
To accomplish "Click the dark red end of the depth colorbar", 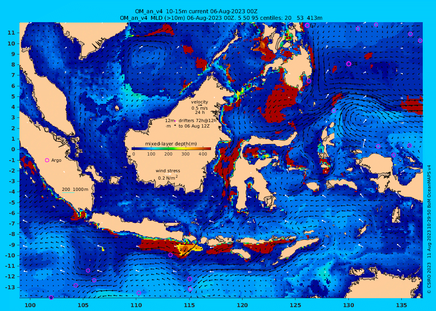I will 209,149.
